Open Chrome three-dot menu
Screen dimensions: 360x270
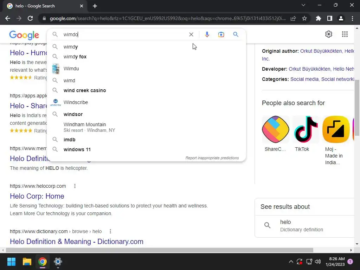(x=352, y=18)
